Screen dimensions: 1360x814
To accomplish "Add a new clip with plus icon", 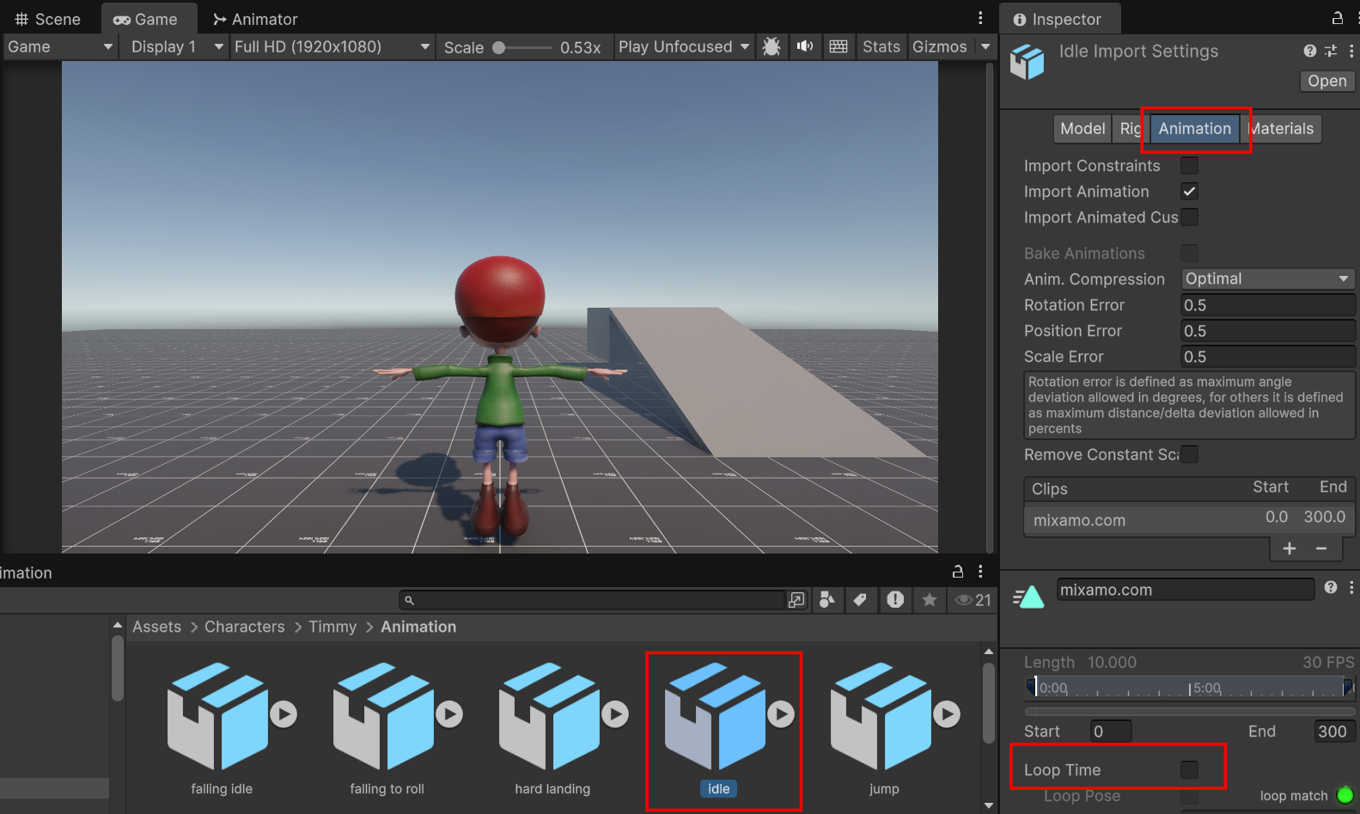I will 1290,548.
